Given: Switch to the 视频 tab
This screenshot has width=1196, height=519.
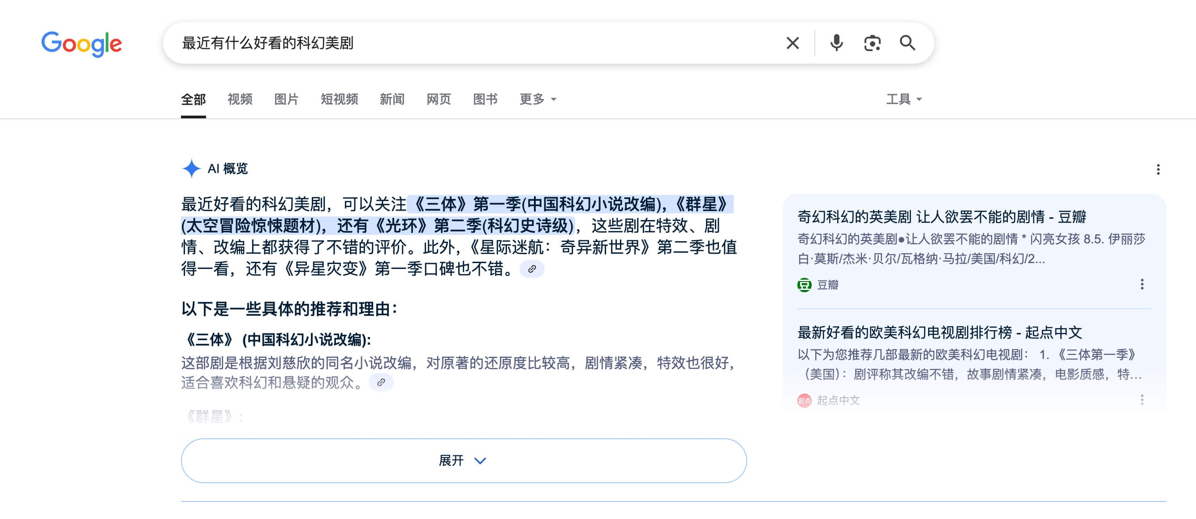Looking at the screenshot, I should click(240, 99).
